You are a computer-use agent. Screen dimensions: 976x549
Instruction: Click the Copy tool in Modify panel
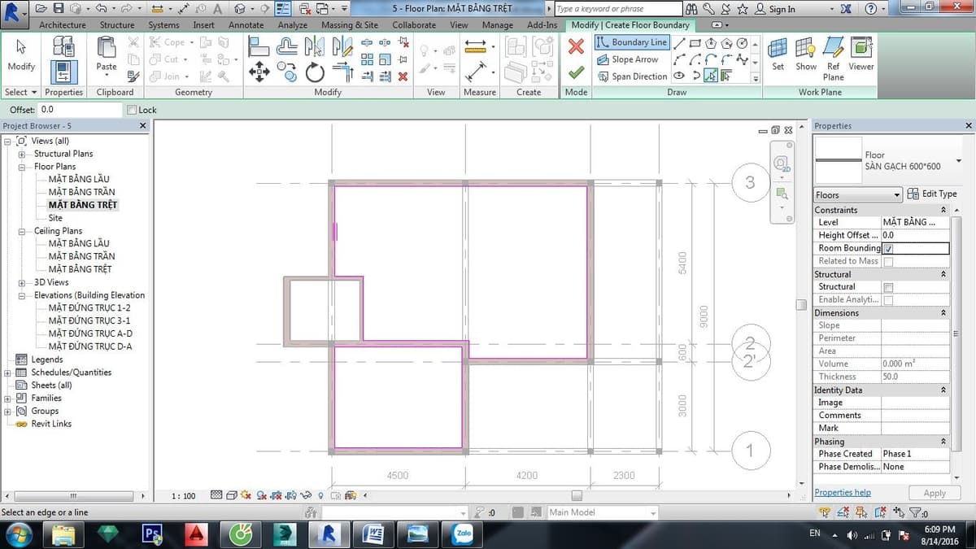(x=287, y=73)
